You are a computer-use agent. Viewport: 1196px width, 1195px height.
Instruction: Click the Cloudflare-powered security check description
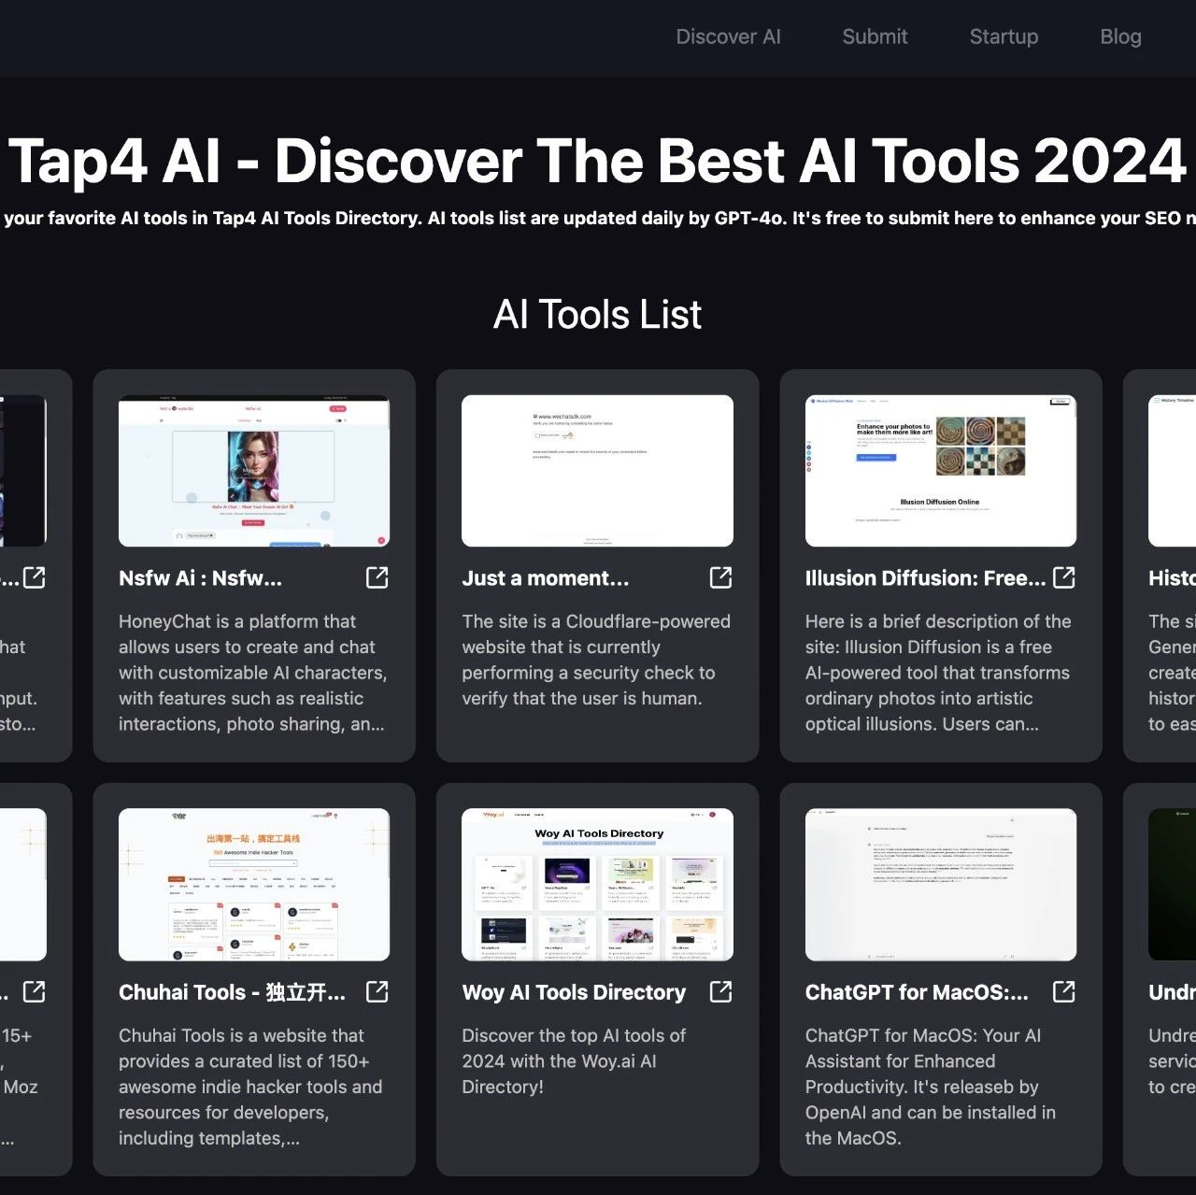[x=596, y=660]
